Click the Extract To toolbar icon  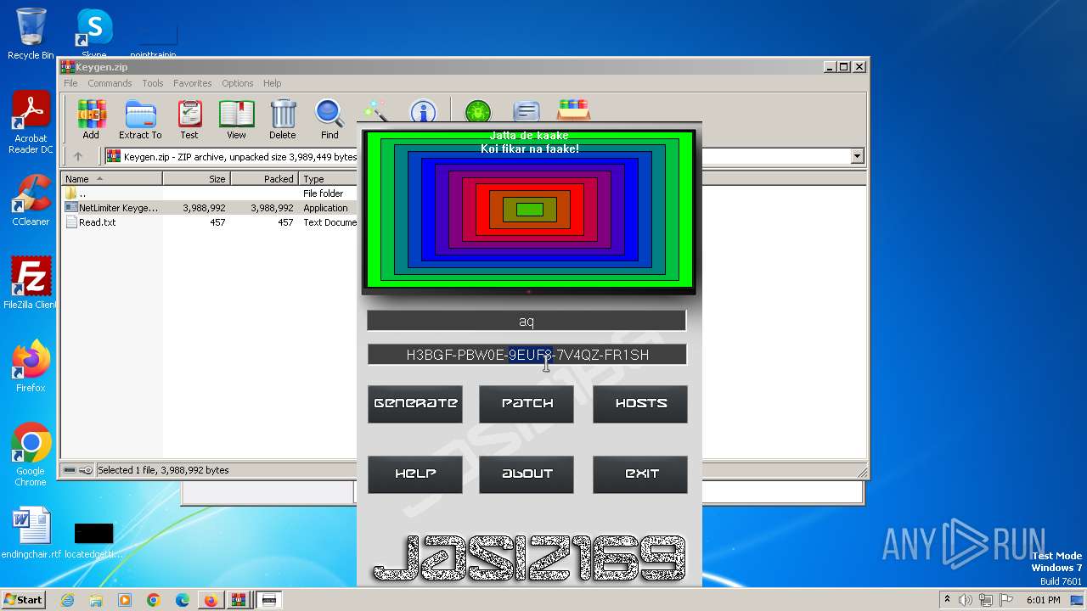(x=140, y=120)
